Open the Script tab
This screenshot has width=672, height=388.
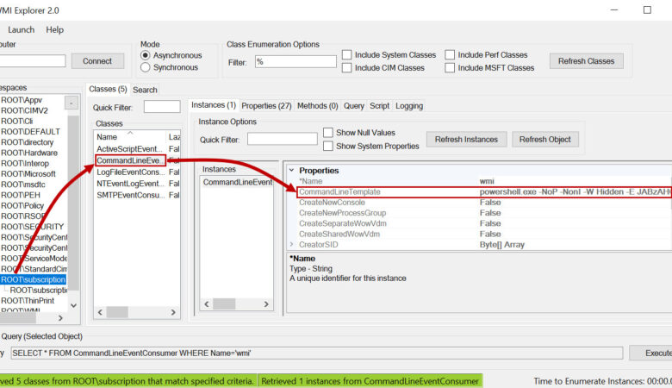[380, 106]
